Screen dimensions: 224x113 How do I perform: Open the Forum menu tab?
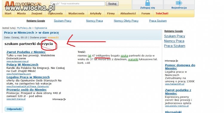point(146,13)
